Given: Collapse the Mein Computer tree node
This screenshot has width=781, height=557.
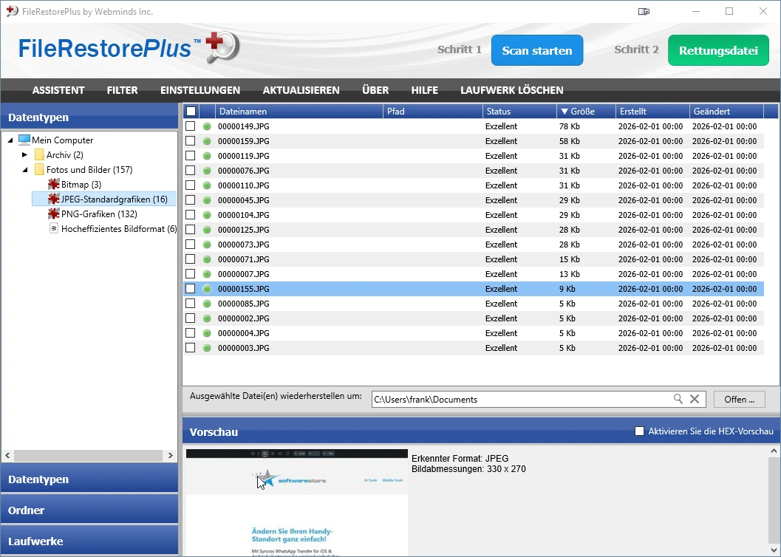Looking at the screenshot, I should (x=10, y=140).
